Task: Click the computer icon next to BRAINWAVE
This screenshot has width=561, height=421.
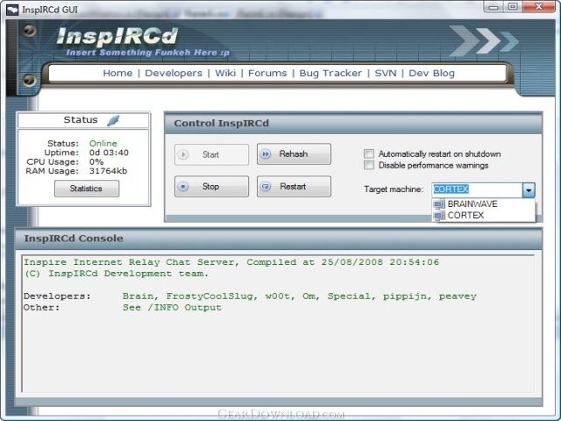Action: click(439, 204)
